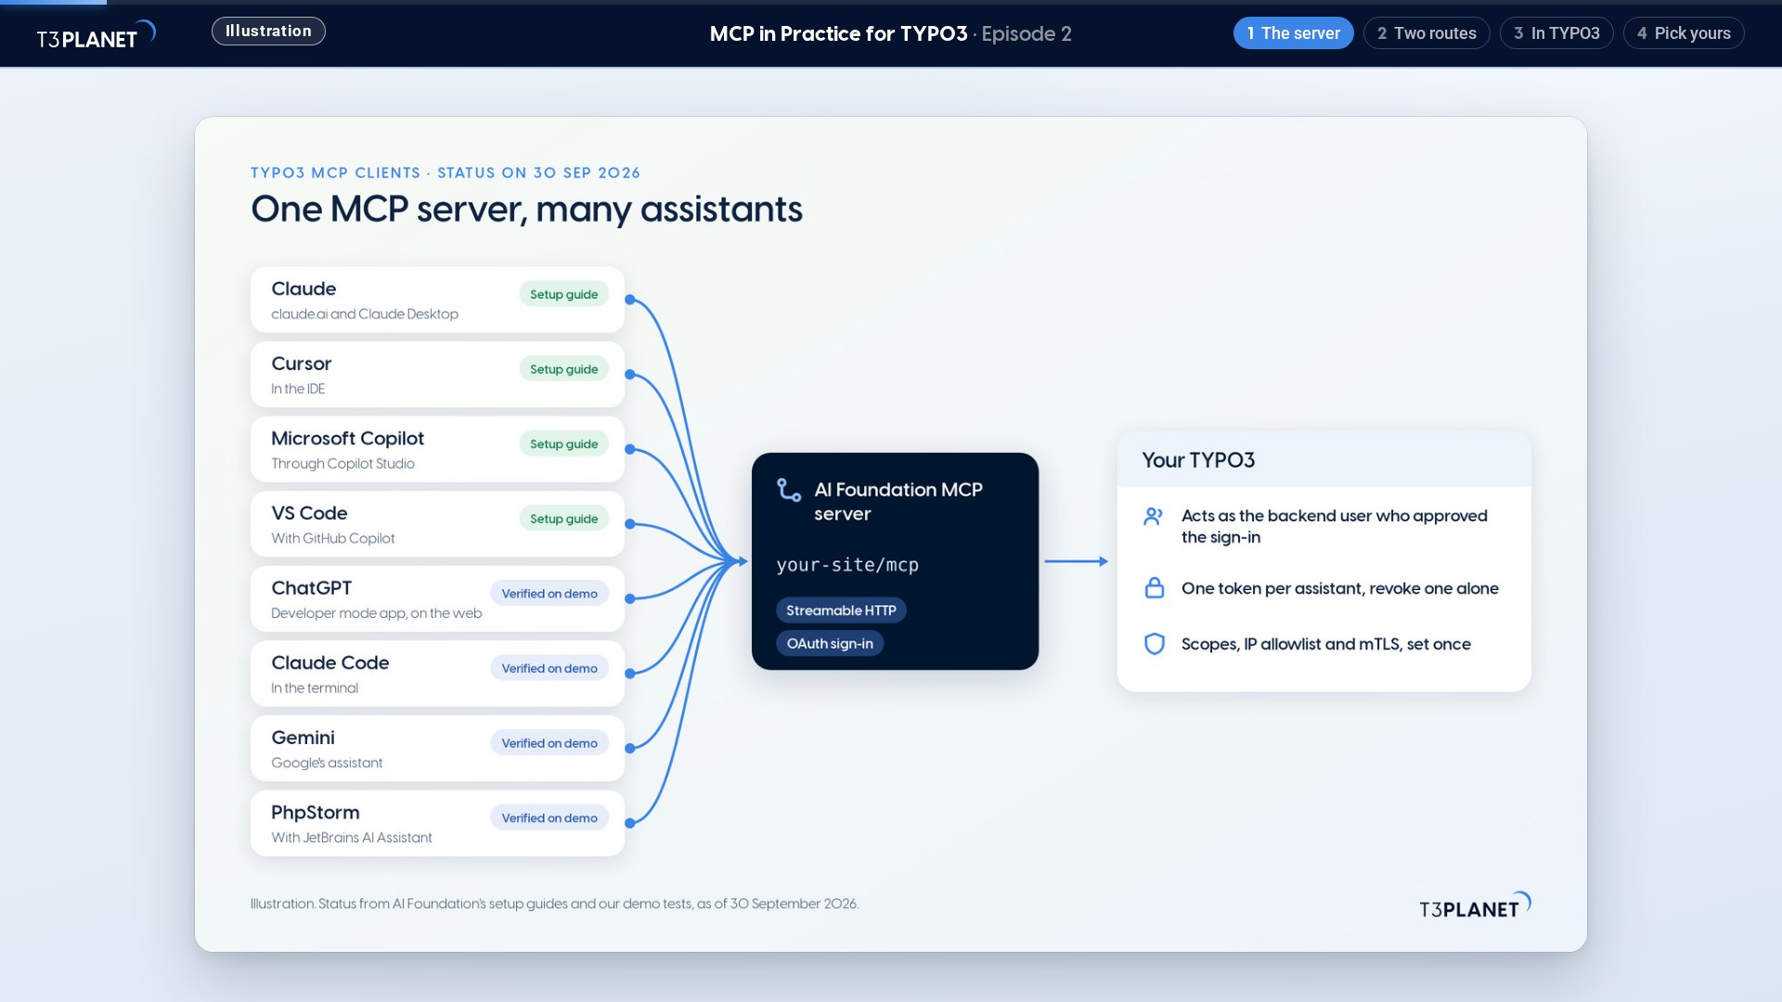Click the 'VS Code' card title
The width and height of the screenshot is (1782, 1002).
pyautogui.click(x=309, y=513)
